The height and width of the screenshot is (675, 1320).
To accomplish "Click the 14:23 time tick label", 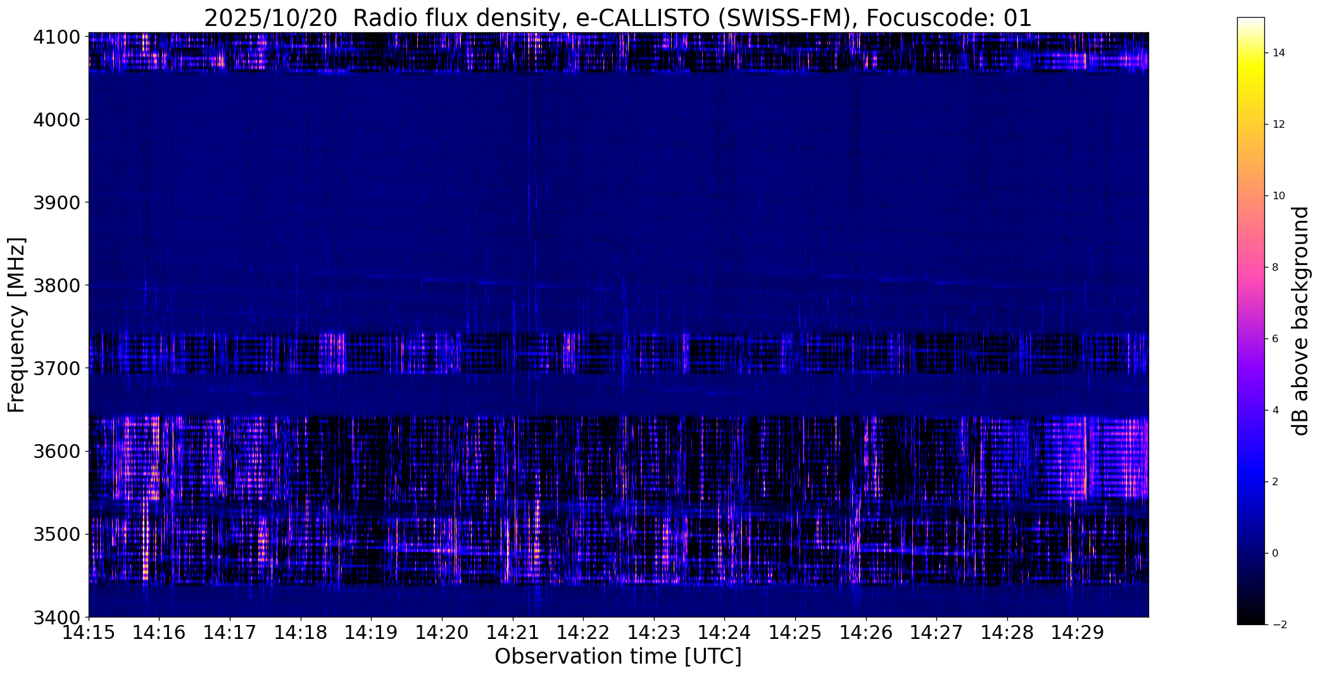I will [x=654, y=632].
